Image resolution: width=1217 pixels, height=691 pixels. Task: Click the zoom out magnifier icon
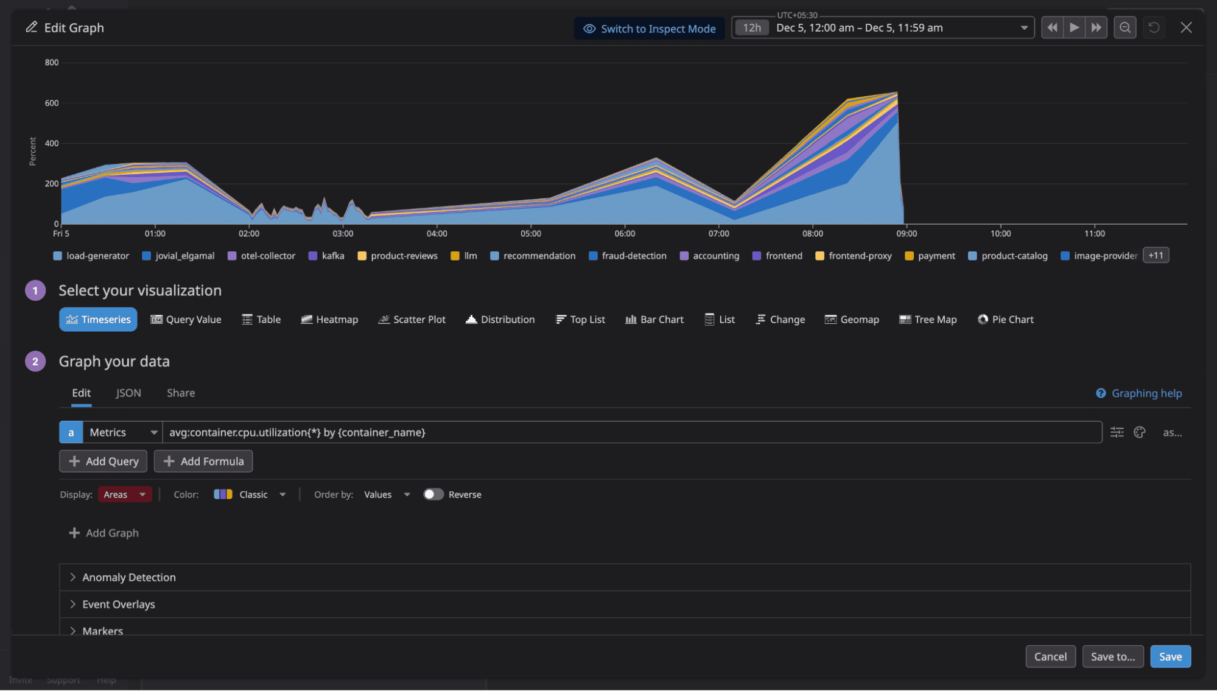[x=1124, y=27]
